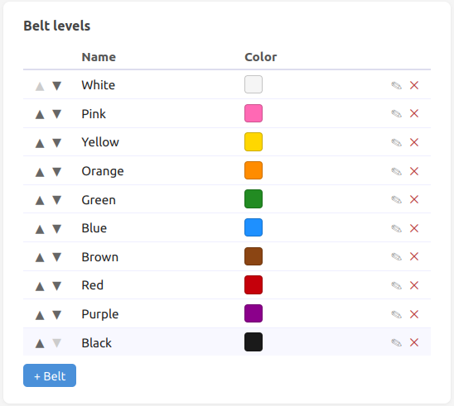Edit the Black belt with pencil icon
The height and width of the screenshot is (406, 454).
[396, 342]
